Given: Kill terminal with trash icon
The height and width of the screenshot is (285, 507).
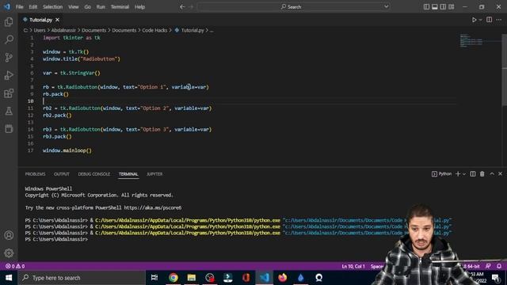Looking at the screenshot, I should 482,174.
